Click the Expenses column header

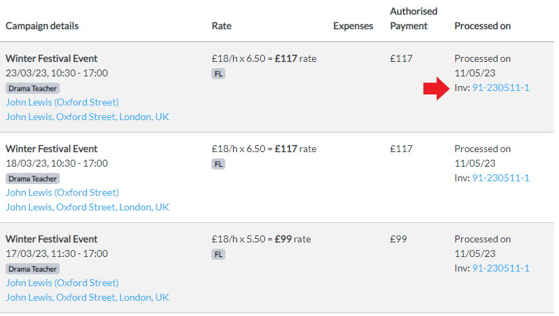point(353,26)
